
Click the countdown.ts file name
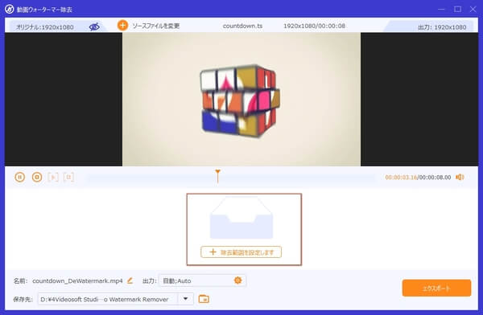coord(243,26)
